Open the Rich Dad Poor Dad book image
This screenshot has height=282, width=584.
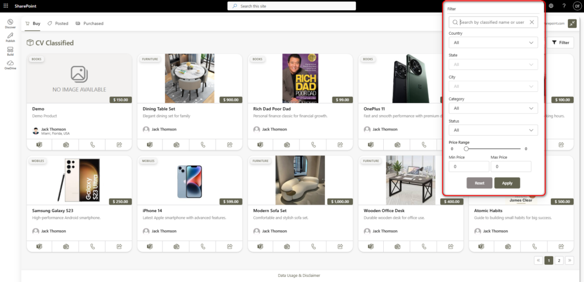point(300,78)
